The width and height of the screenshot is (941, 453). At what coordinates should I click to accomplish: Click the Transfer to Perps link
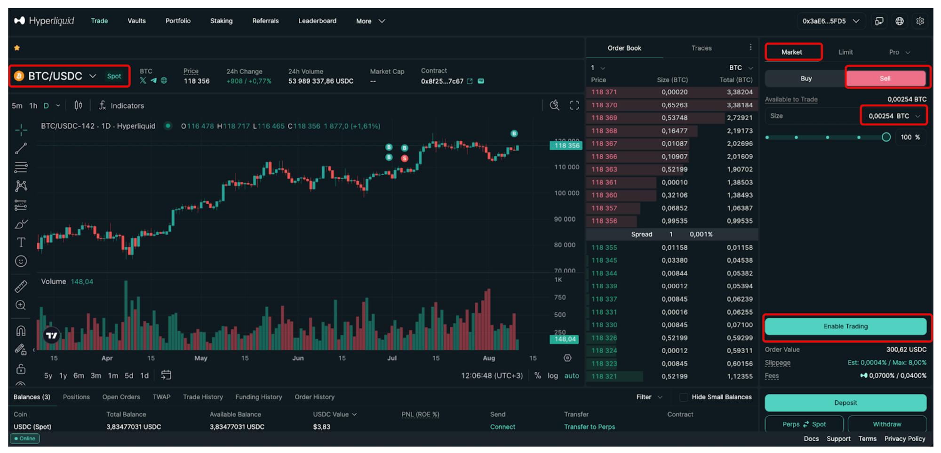[x=589, y=427]
